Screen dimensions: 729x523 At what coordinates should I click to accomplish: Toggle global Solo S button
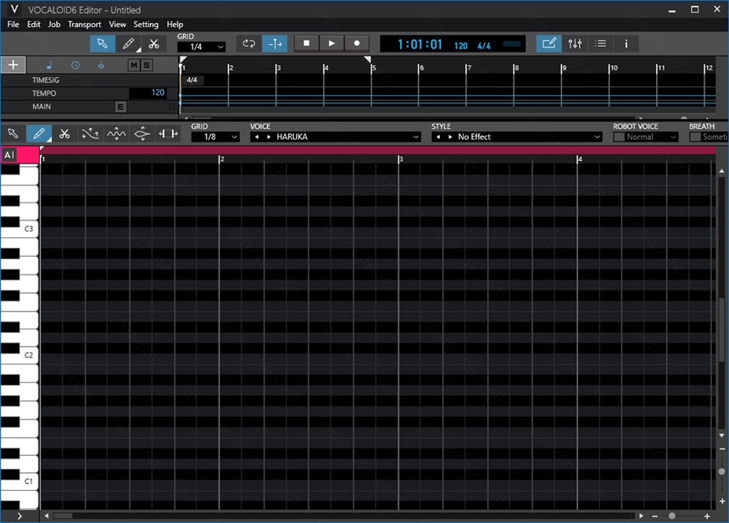(x=147, y=65)
